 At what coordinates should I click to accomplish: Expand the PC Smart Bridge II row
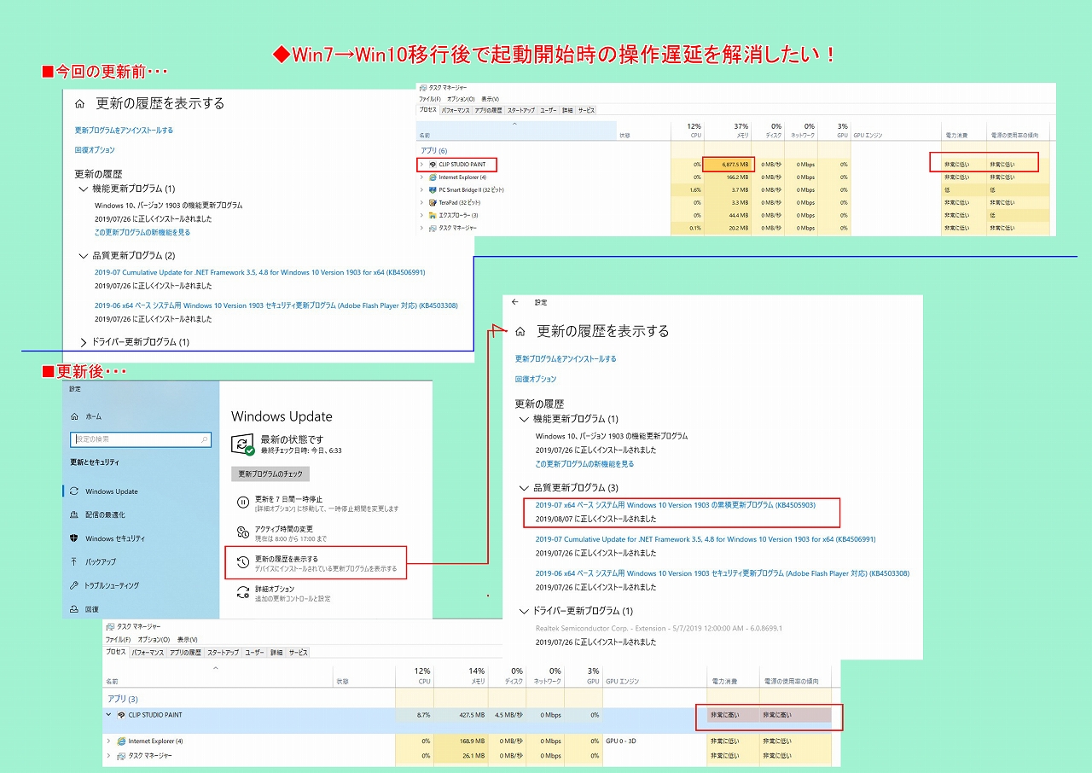[x=421, y=189]
